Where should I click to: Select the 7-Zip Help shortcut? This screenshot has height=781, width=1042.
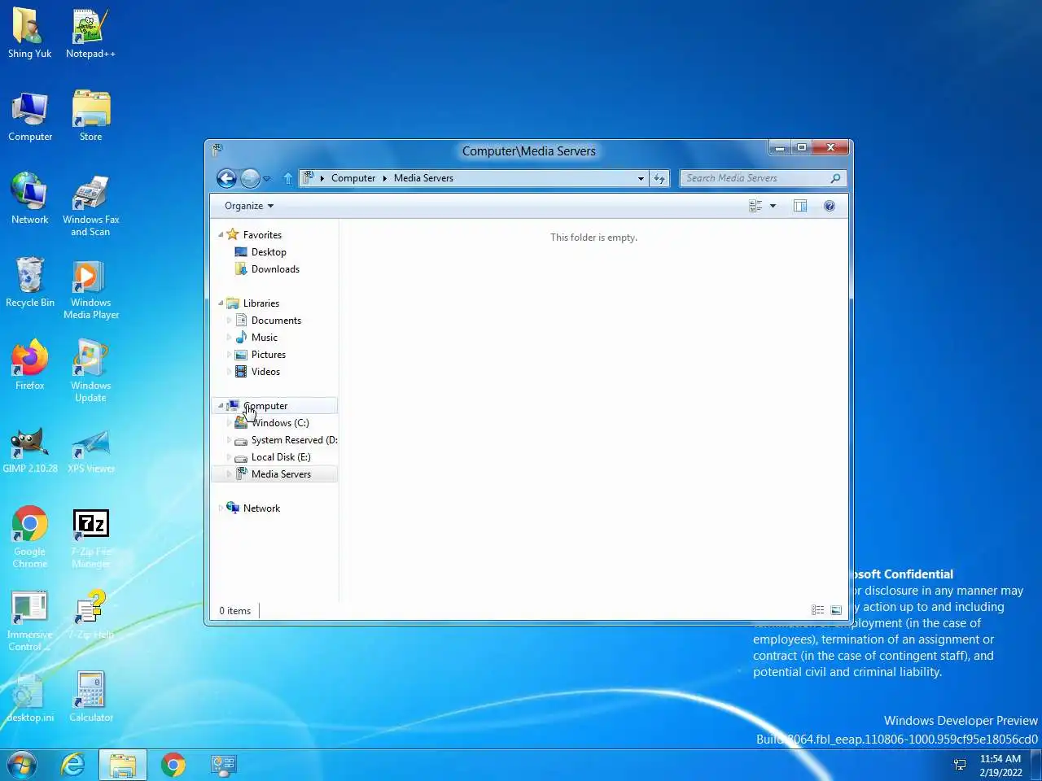[x=90, y=614]
